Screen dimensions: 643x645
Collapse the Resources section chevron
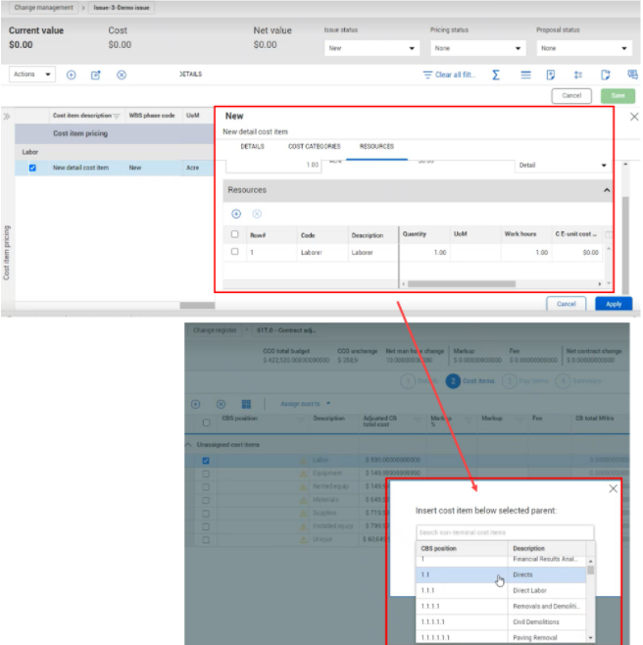click(x=606, y=189)
